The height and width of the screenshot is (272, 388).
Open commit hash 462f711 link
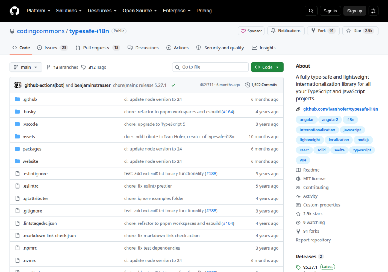tap(207, 85)
